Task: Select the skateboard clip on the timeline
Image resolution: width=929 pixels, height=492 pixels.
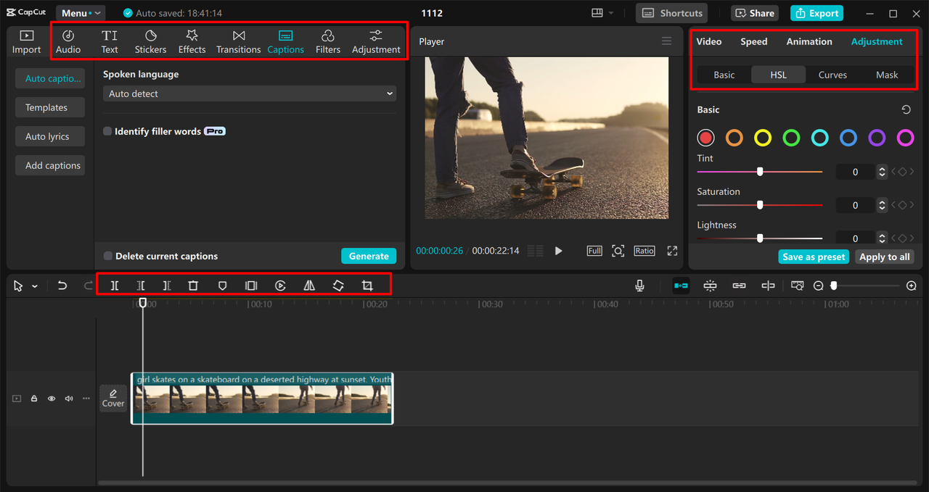Action: tap(262, 398)
